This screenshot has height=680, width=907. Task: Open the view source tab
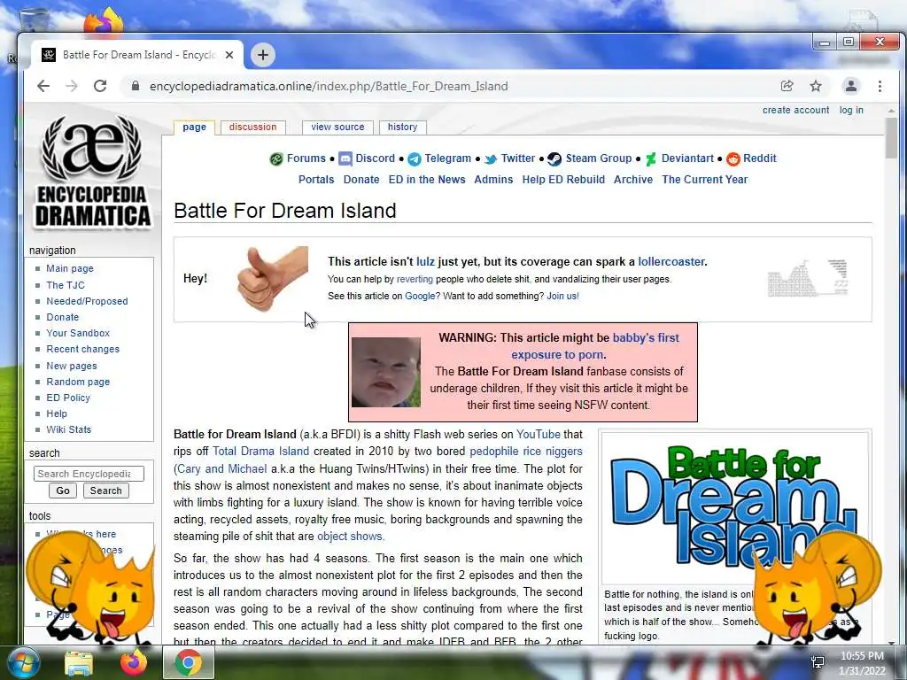(x=337, y=127)
